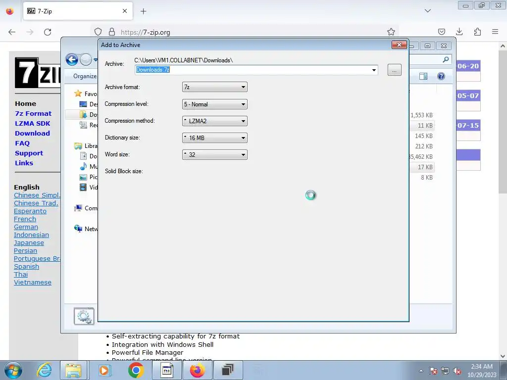Viewport: 507px width, 380px height.
Task: Go back in Firefox
Action: 12,32
